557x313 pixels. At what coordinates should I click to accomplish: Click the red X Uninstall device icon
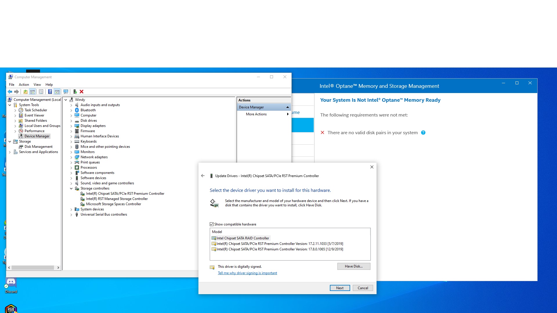click(x=82, y=92)
